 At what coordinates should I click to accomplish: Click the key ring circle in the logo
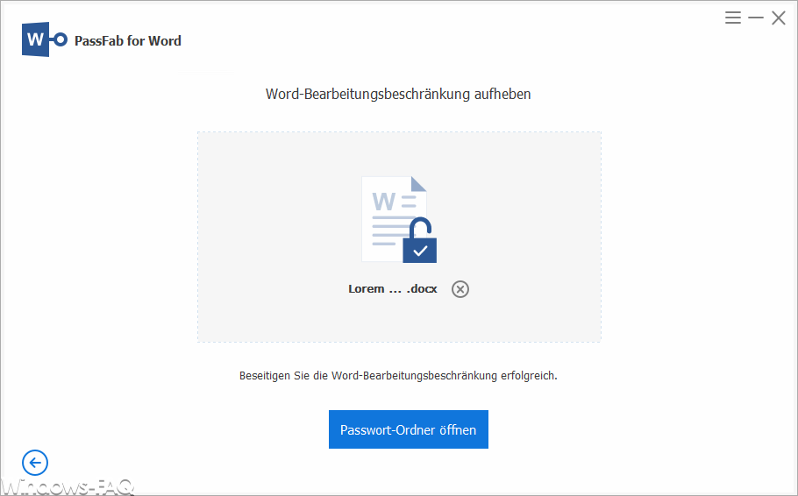[x=61, y=39]
